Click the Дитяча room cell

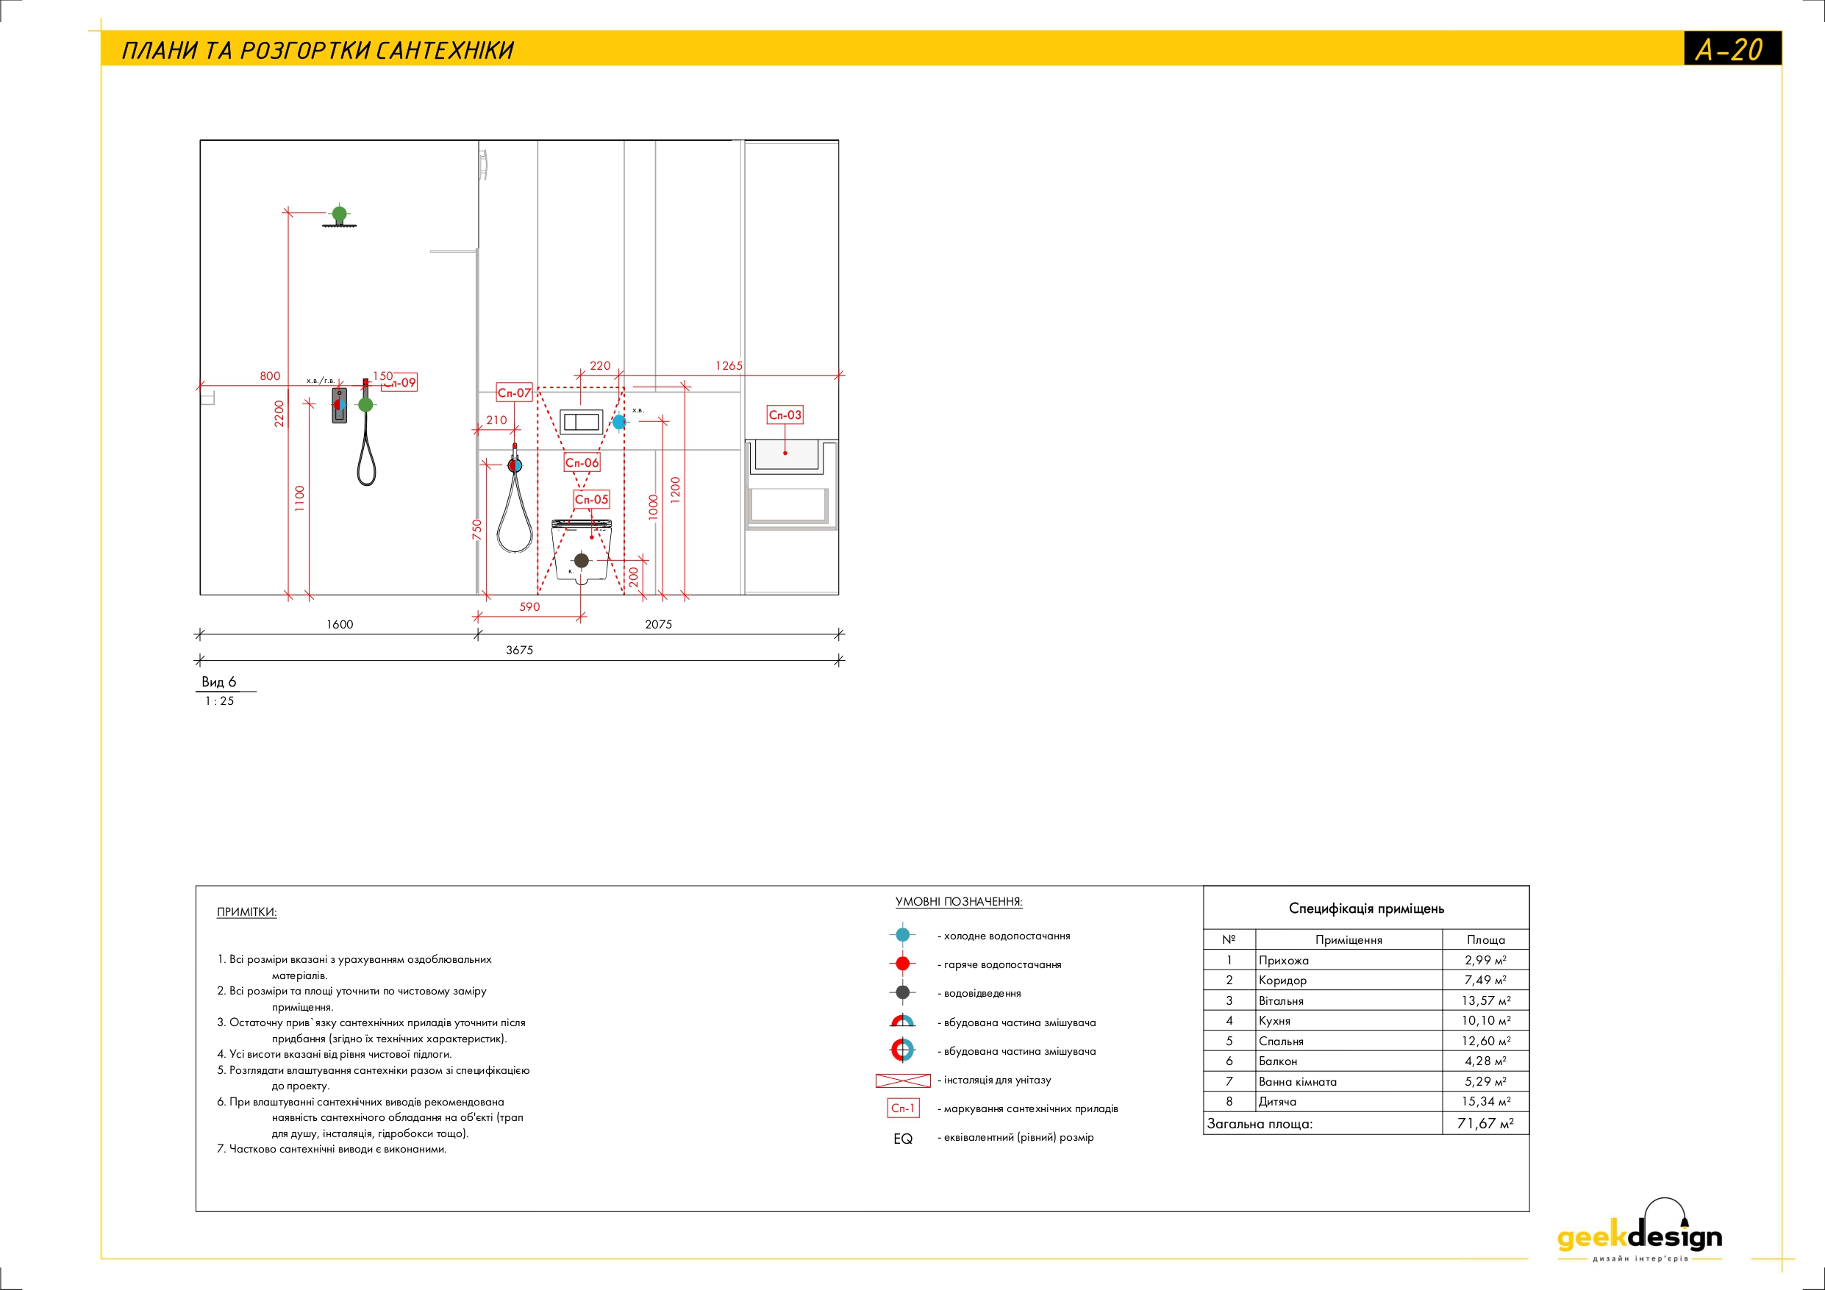1349,1102
